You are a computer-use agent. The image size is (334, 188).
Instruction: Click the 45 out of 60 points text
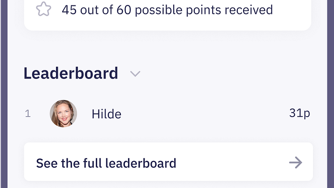pos(167,10)
